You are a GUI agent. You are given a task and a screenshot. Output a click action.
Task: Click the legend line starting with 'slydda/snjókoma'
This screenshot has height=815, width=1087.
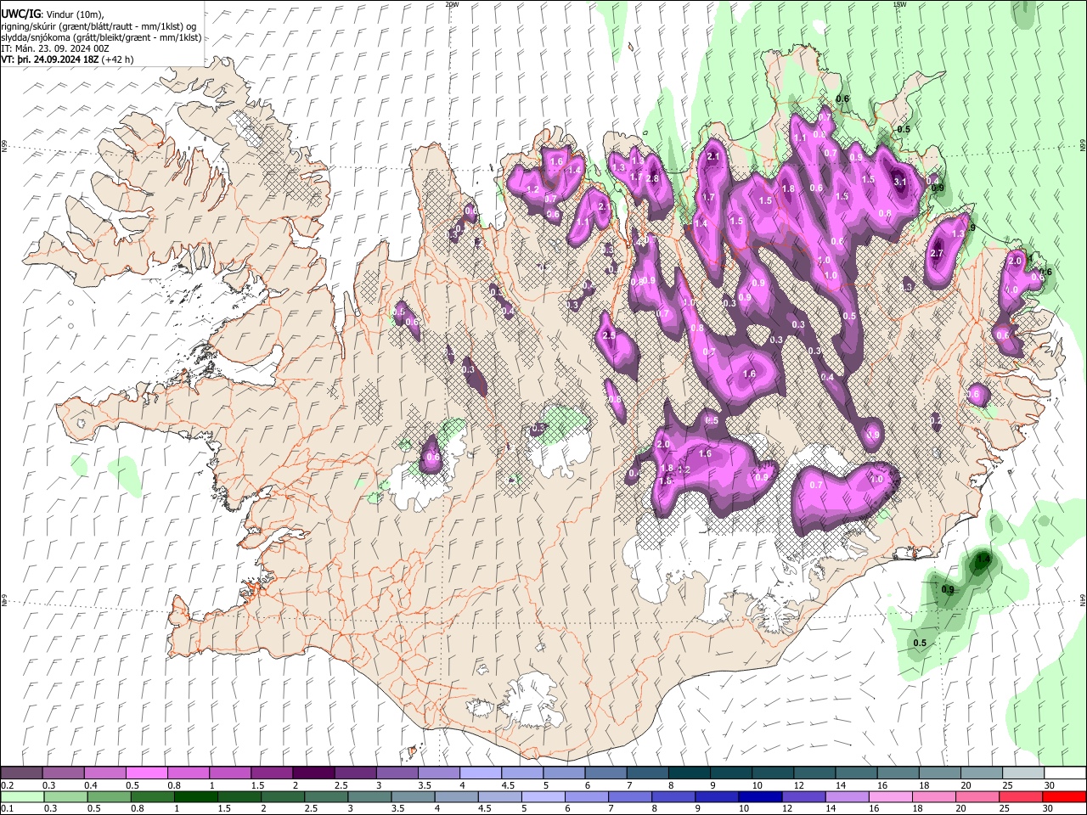101,37
